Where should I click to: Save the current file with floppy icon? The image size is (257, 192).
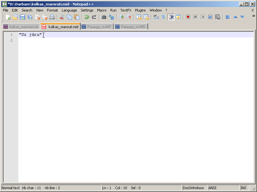(x=22, y=17)
